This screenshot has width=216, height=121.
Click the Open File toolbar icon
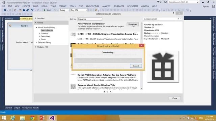coord(20,10)
